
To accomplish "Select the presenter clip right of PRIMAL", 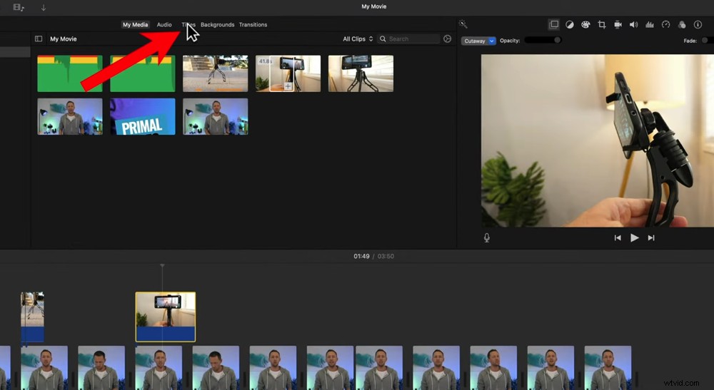I will click(x=216, y=116).
